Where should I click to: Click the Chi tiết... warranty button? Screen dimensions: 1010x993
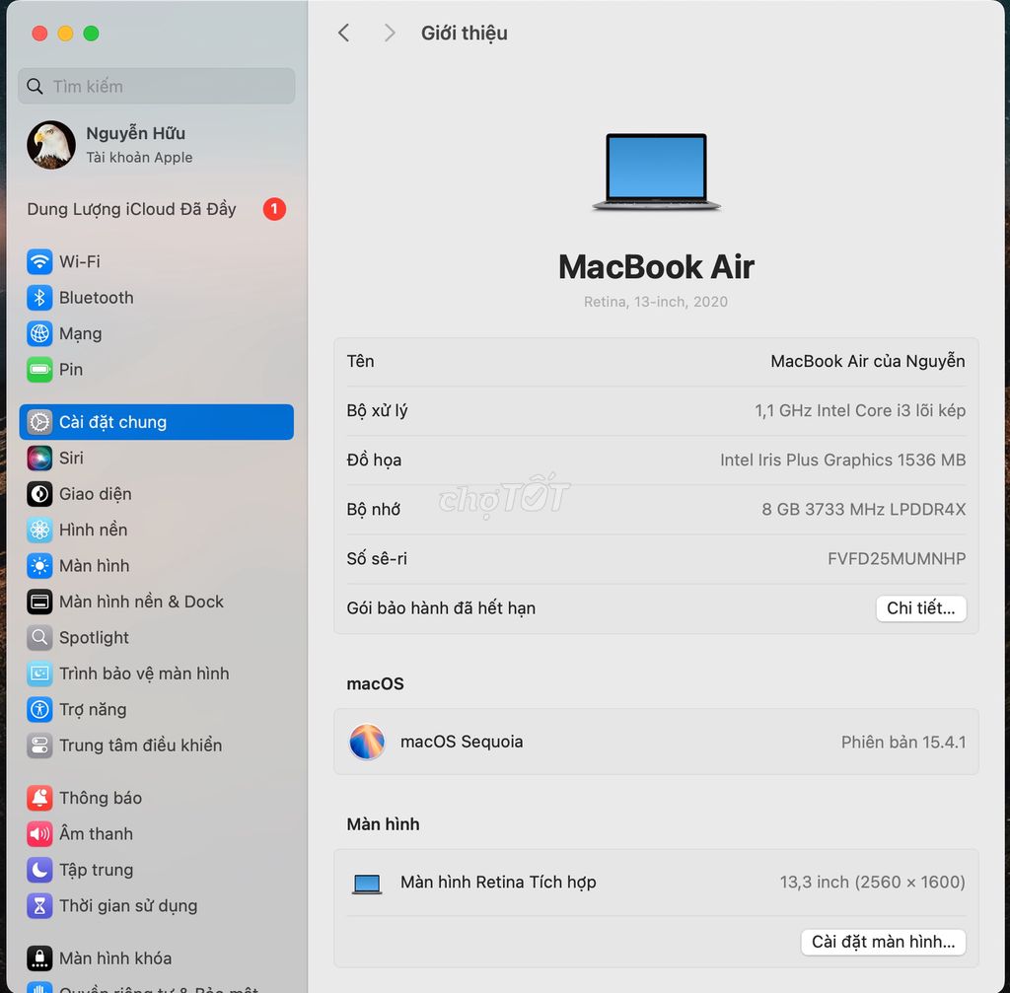(x=920, y=608)
